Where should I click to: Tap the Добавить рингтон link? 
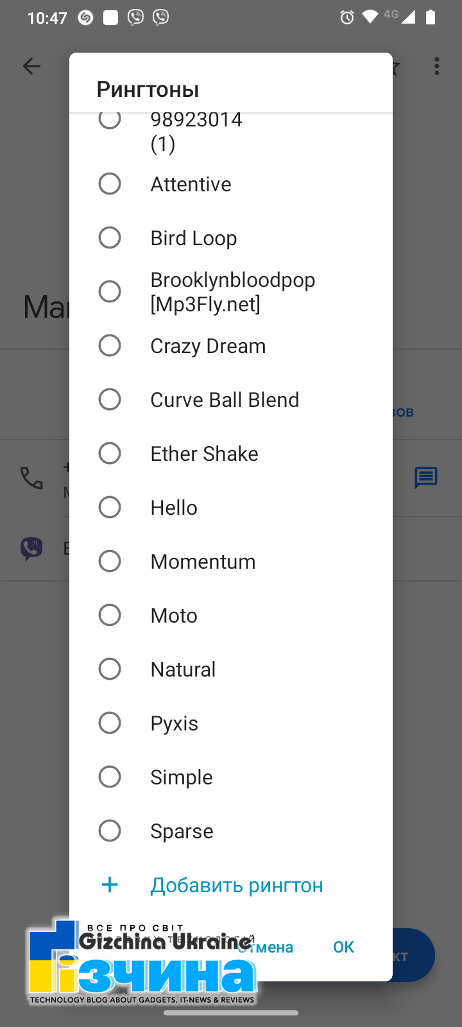[x=237, y=885]
